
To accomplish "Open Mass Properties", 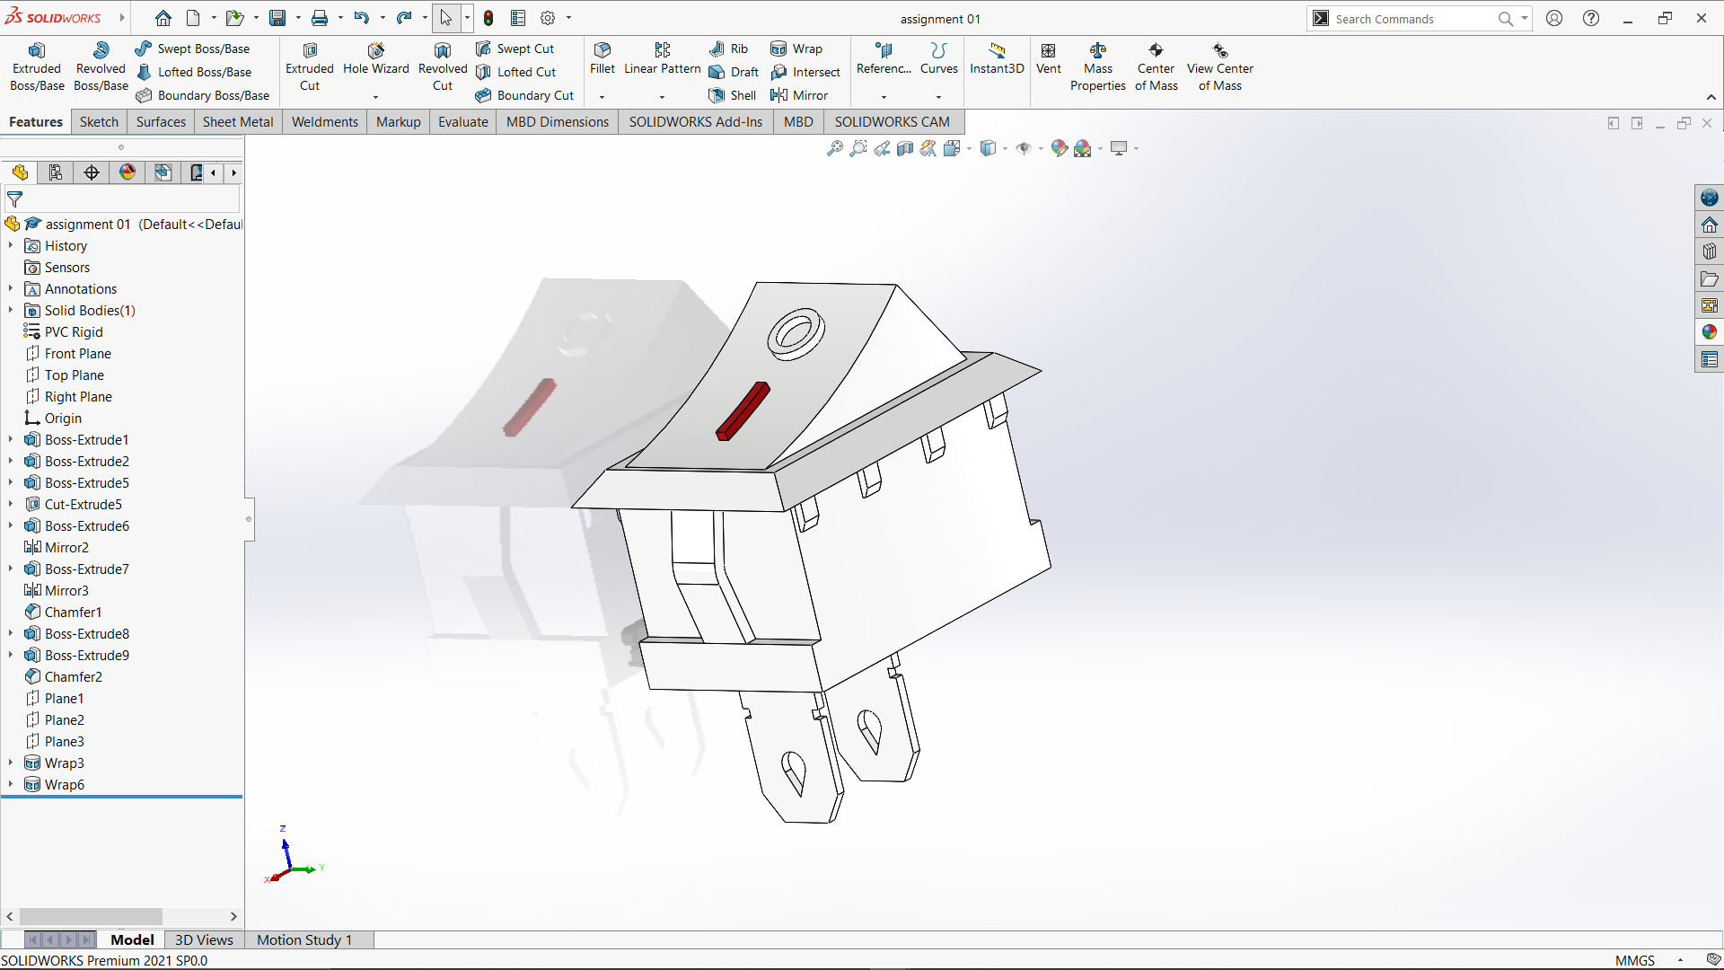I will point(1097,66).
